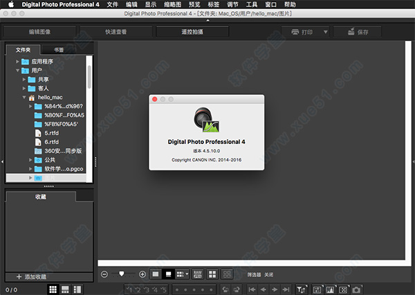Expand the 应用程序 folder
Screen dimensions: 415x295
17,62
